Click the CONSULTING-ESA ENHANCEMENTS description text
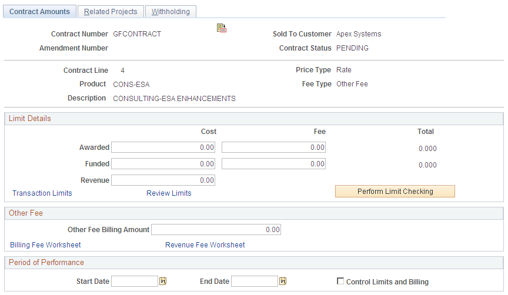 click(174, 99)
